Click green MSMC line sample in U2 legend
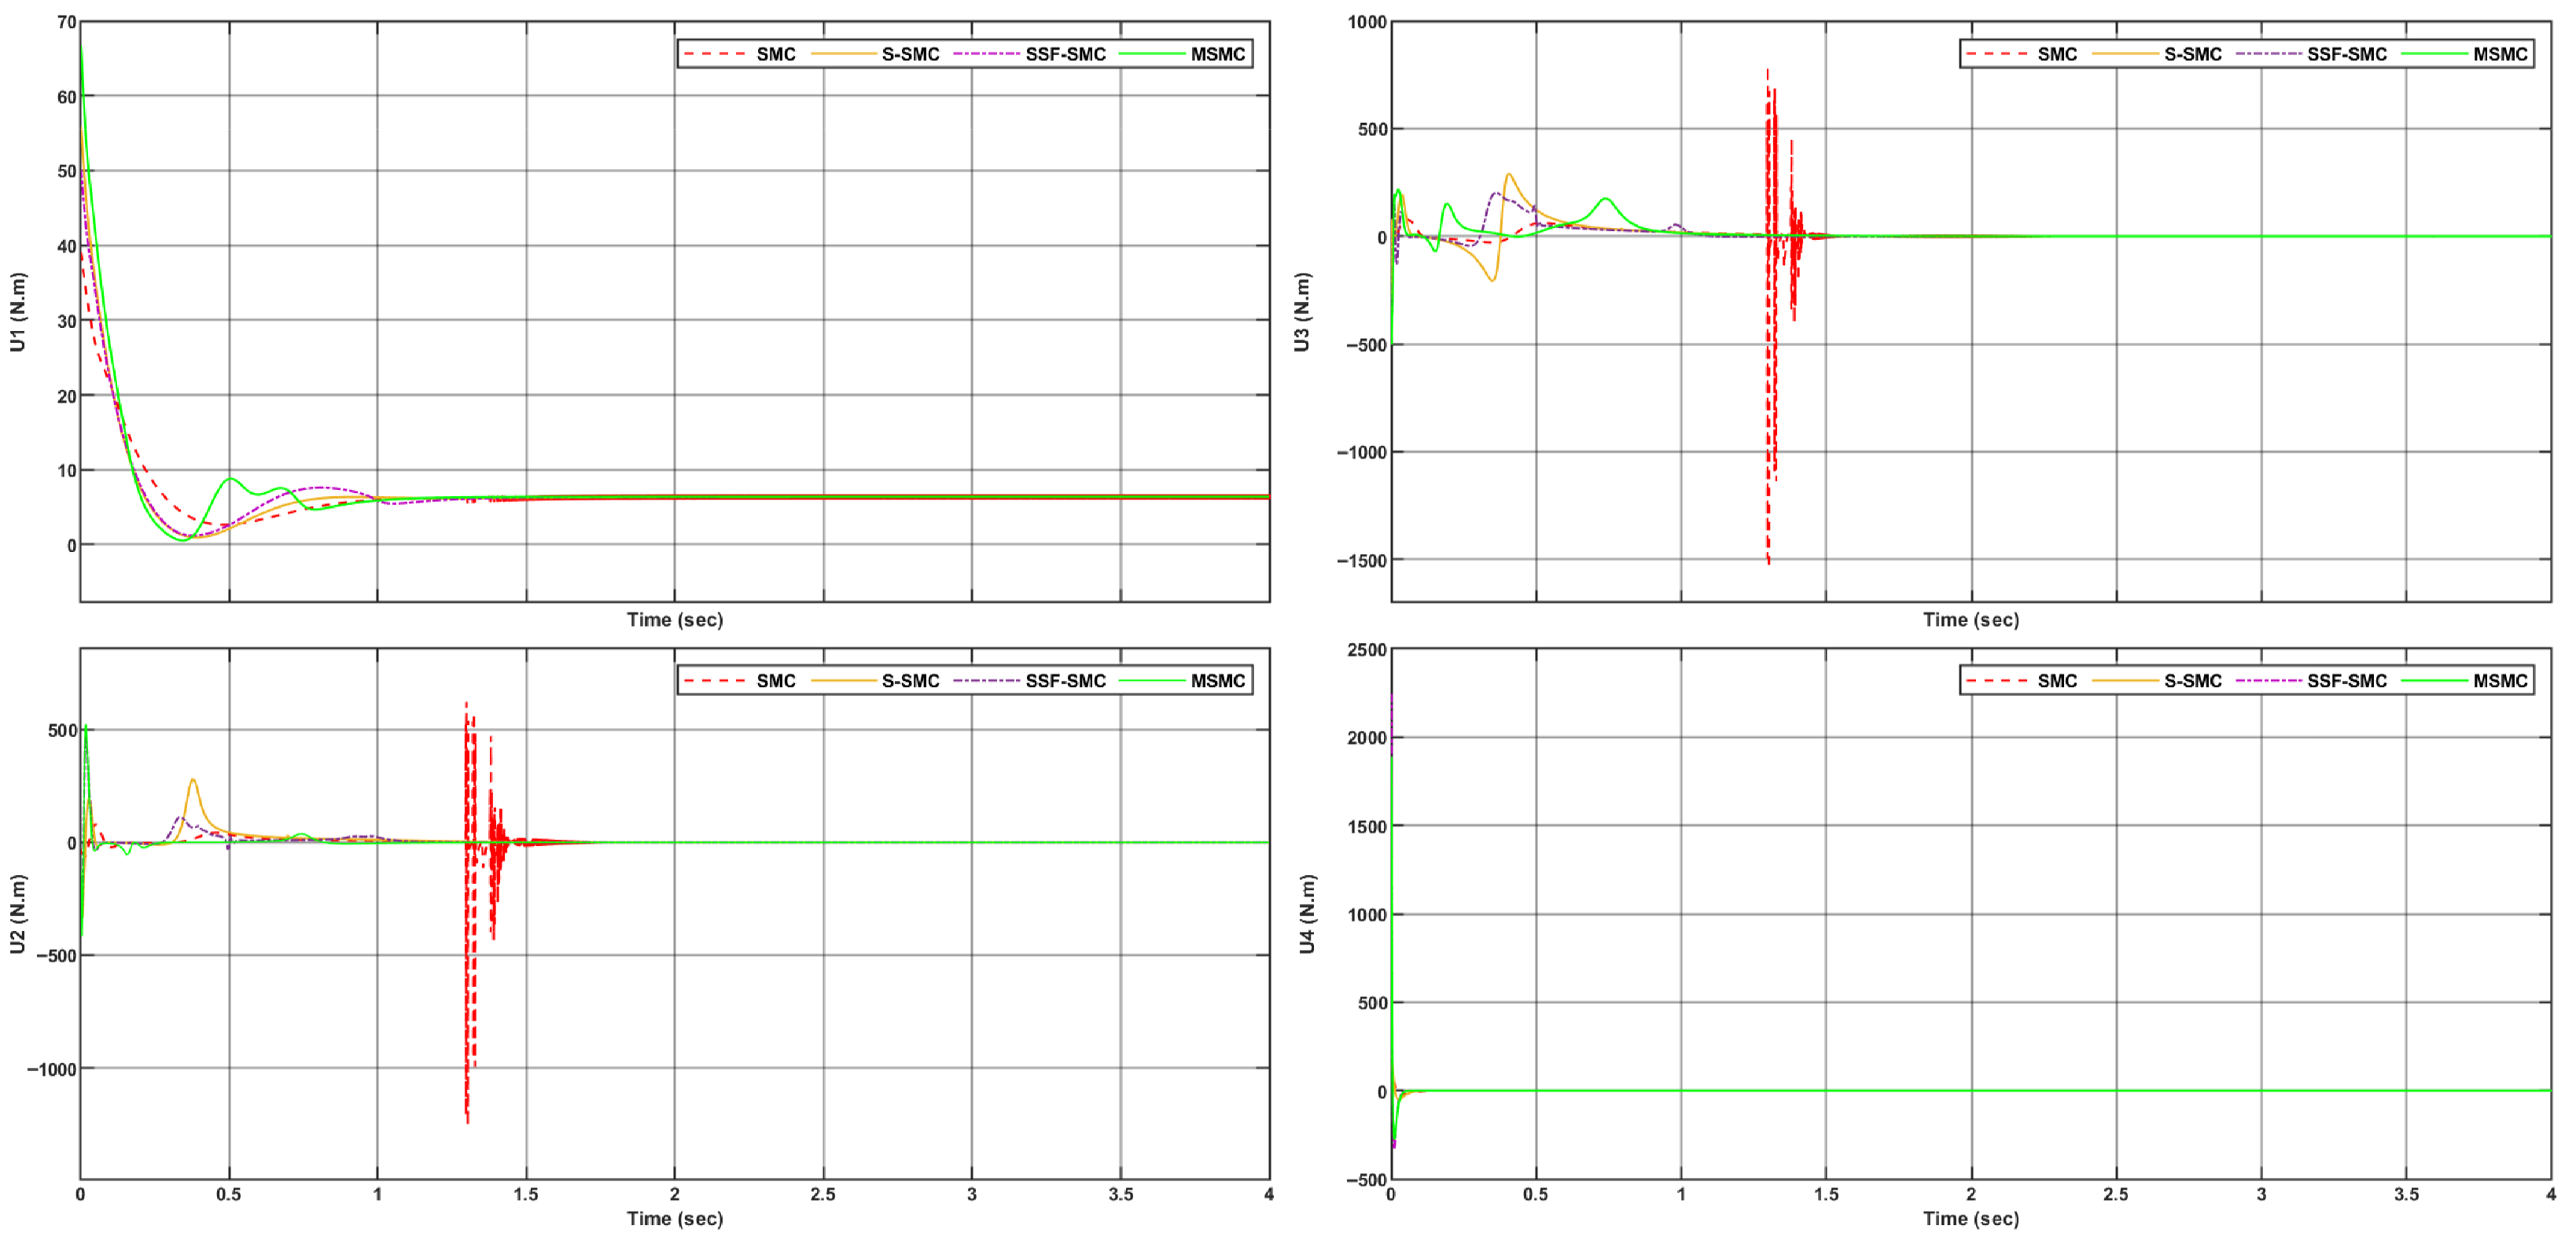 pyautogui.click(x=1151, y=681)
